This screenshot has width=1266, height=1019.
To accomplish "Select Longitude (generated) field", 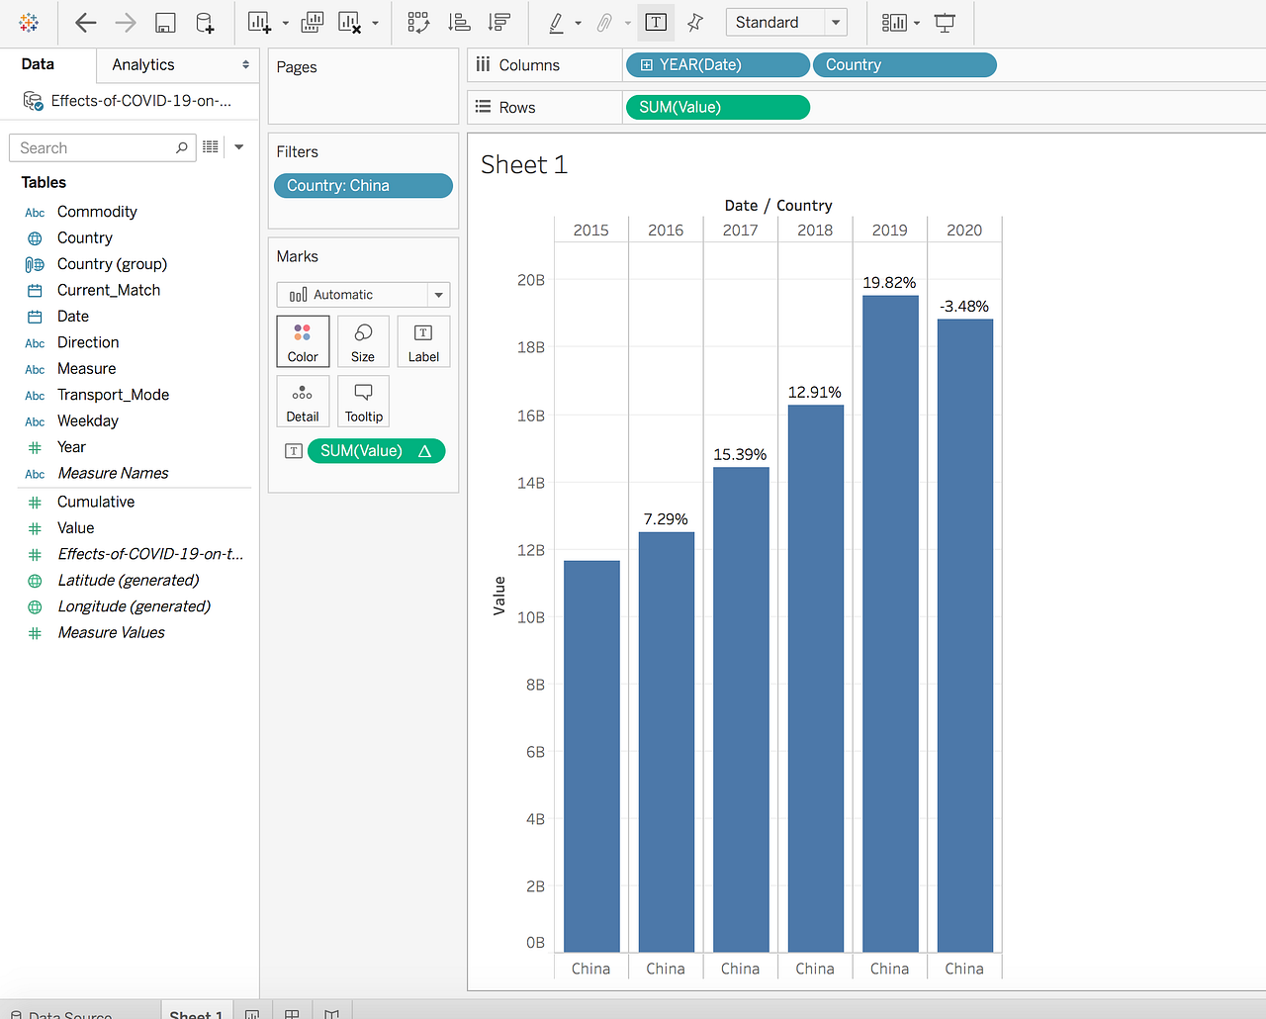I will coord(135,607).
